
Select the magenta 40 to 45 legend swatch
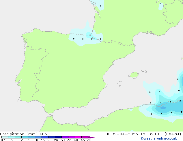[78, 137]
